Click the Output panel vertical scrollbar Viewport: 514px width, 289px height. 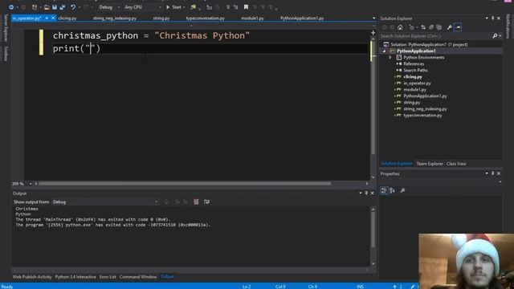pyautogui.click(x=373, y=236)
